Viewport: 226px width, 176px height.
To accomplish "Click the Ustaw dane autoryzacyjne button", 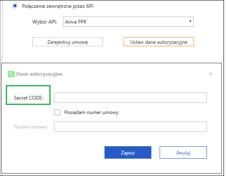I will [159, 42].
